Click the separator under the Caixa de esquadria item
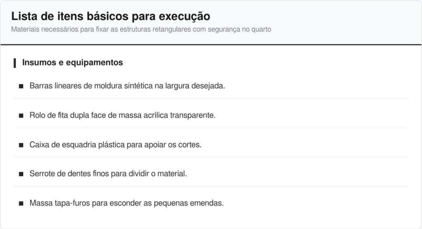 tap(211, 157)
